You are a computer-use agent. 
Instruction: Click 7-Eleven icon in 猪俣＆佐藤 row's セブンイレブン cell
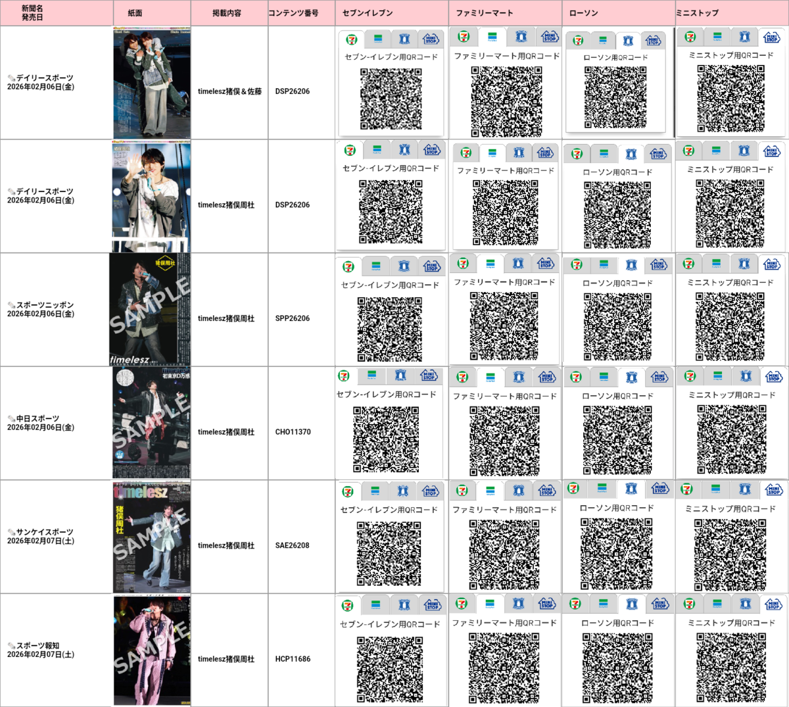tap(352, 39)
